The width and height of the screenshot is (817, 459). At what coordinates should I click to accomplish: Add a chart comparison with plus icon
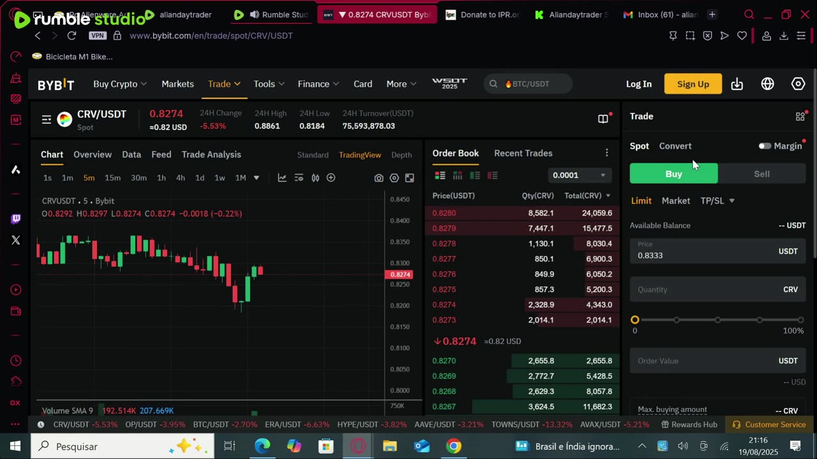point(331,178)
